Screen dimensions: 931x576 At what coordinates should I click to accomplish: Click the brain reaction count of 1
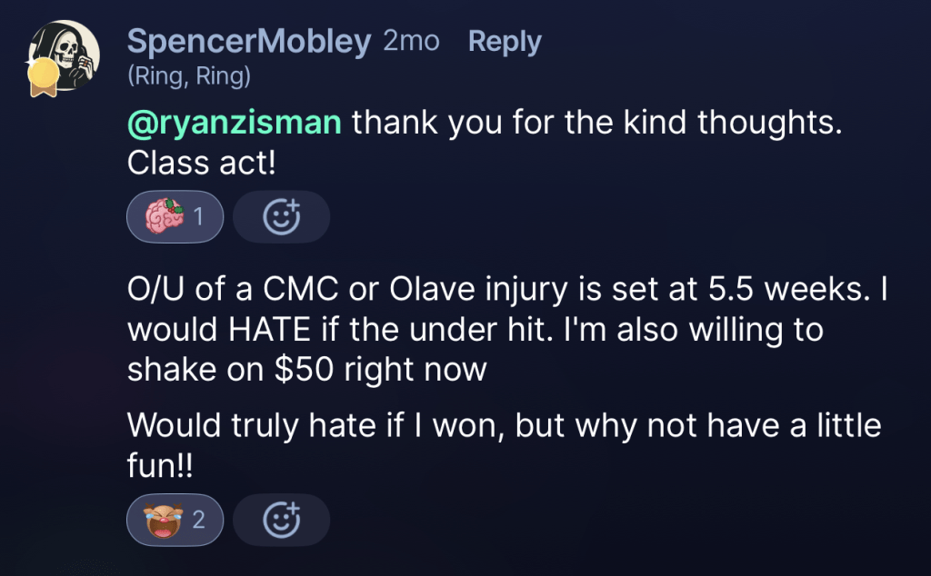[x=197, y=217]
